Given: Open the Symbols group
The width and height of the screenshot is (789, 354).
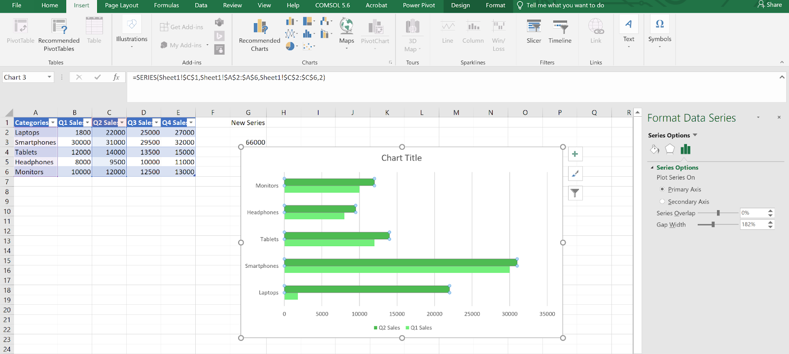Looking at the screenshot, I should pos(660,32).
